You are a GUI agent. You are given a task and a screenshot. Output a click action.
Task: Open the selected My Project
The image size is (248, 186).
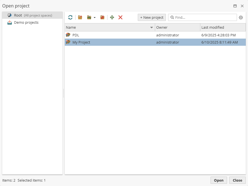click(x=219, y=180)
